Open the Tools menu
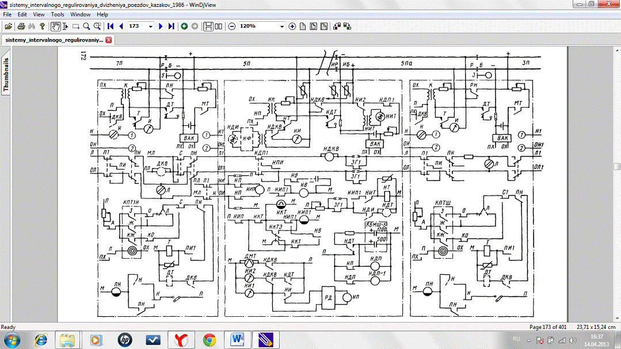This screenshot has height=349, width=621. (x=58, y=14)
